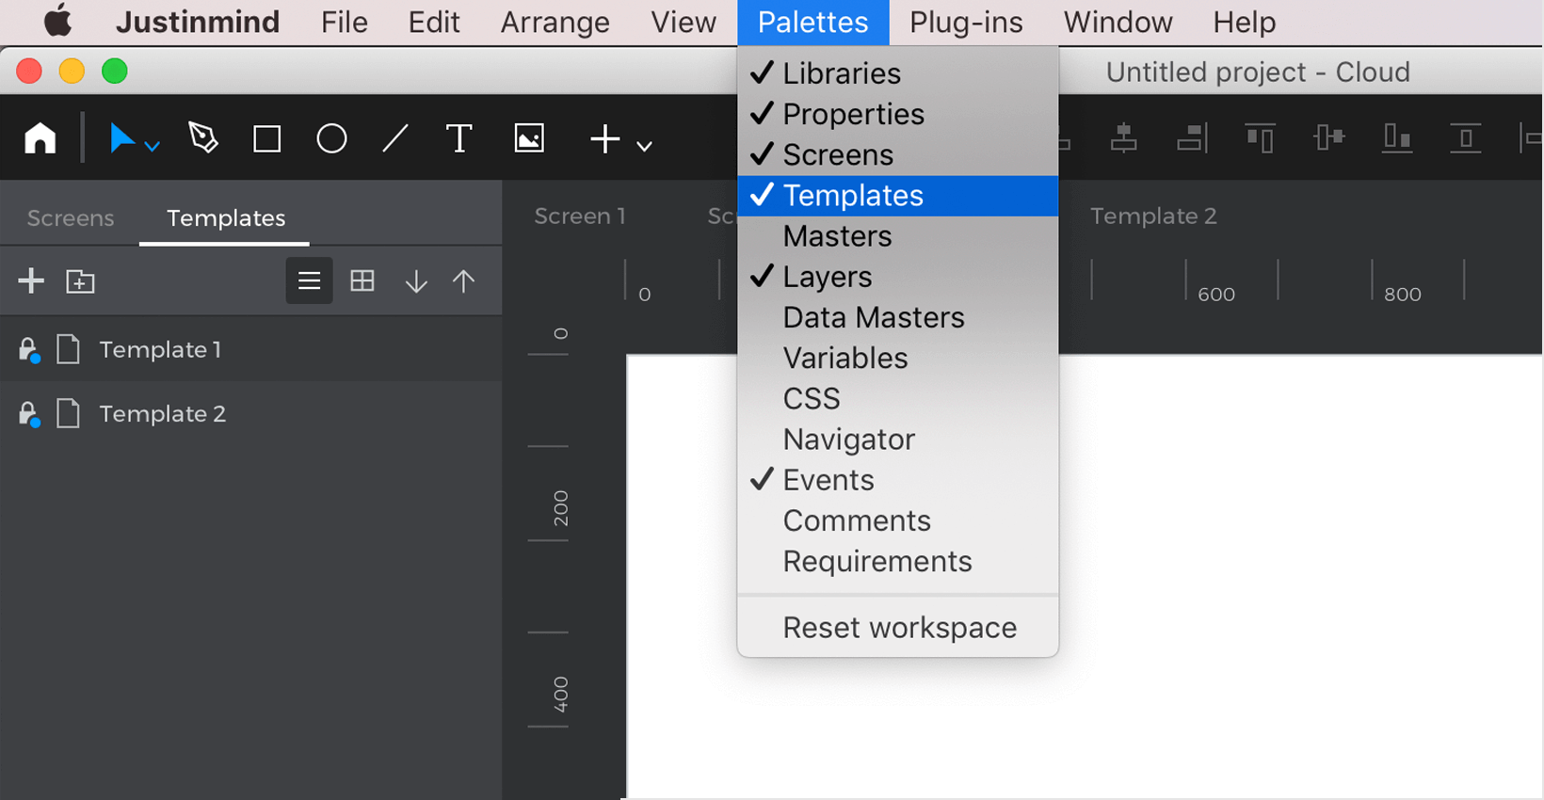Viewport: 1544px width, 800px height.
Task: Open the View menu
Action: pos(684,22)
